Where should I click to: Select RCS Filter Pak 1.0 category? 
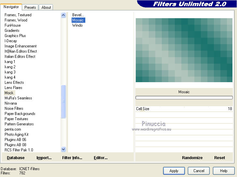19,150
